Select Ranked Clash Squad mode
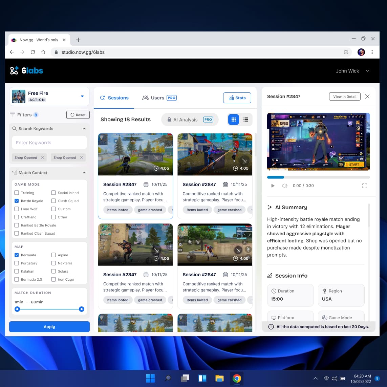 click(17, 233)
